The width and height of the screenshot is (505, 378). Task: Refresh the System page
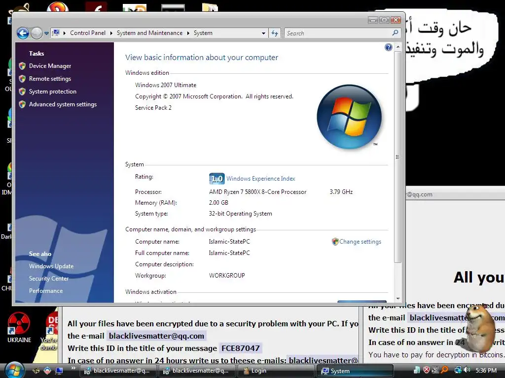click(x=275, y=33)
